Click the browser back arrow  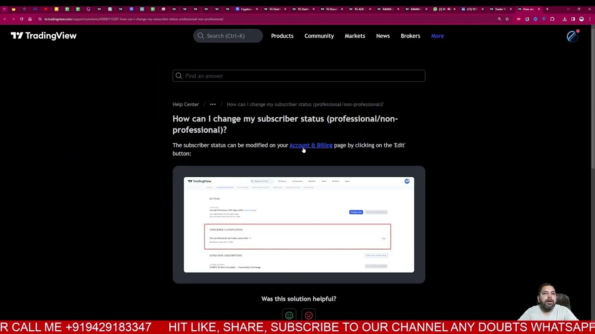coord(5,19)
